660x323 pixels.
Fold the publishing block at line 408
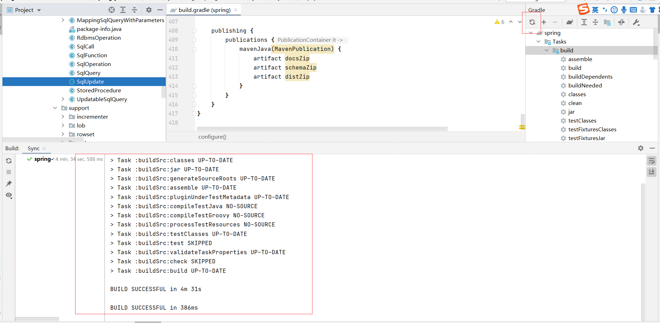[194, 31]
